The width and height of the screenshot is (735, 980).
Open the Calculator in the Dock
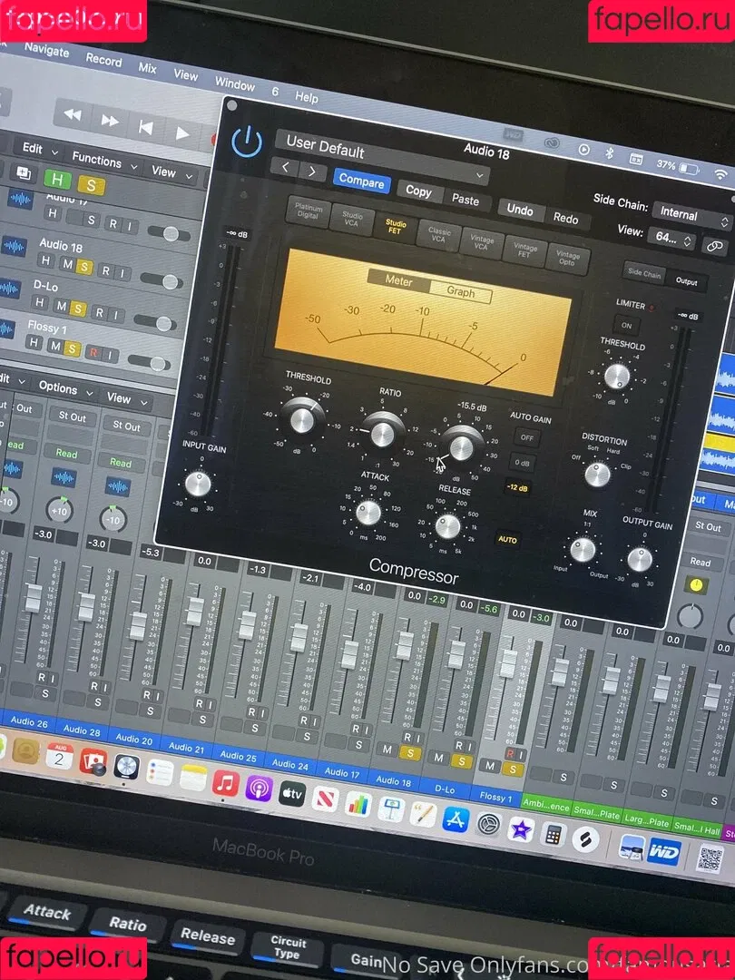553,835
